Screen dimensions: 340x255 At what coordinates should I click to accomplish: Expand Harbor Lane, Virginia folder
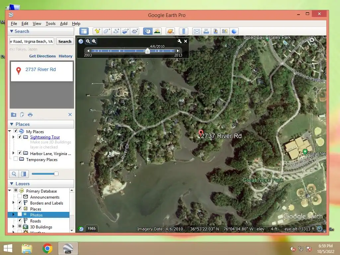point(13,153)
